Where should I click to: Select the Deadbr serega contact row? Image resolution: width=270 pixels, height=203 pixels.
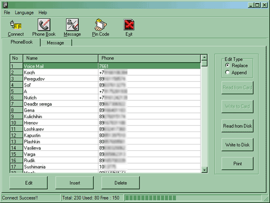[105, 104]
